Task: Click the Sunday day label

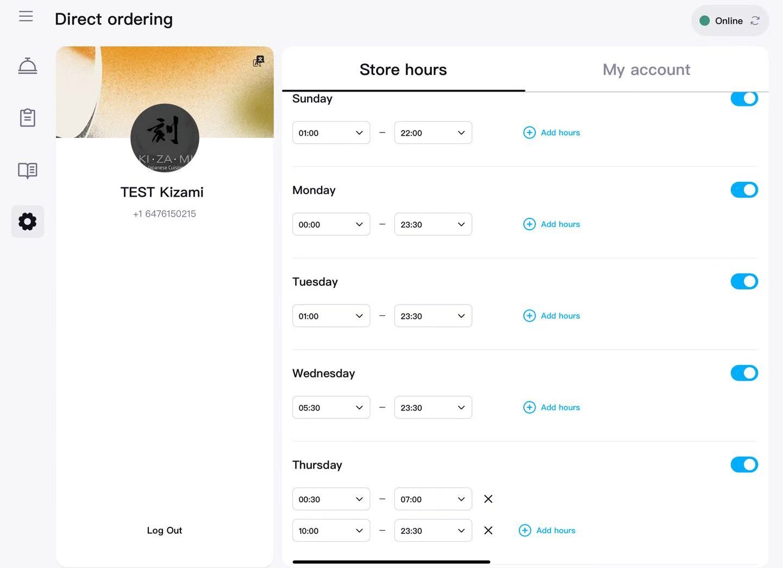Action: 312,99
